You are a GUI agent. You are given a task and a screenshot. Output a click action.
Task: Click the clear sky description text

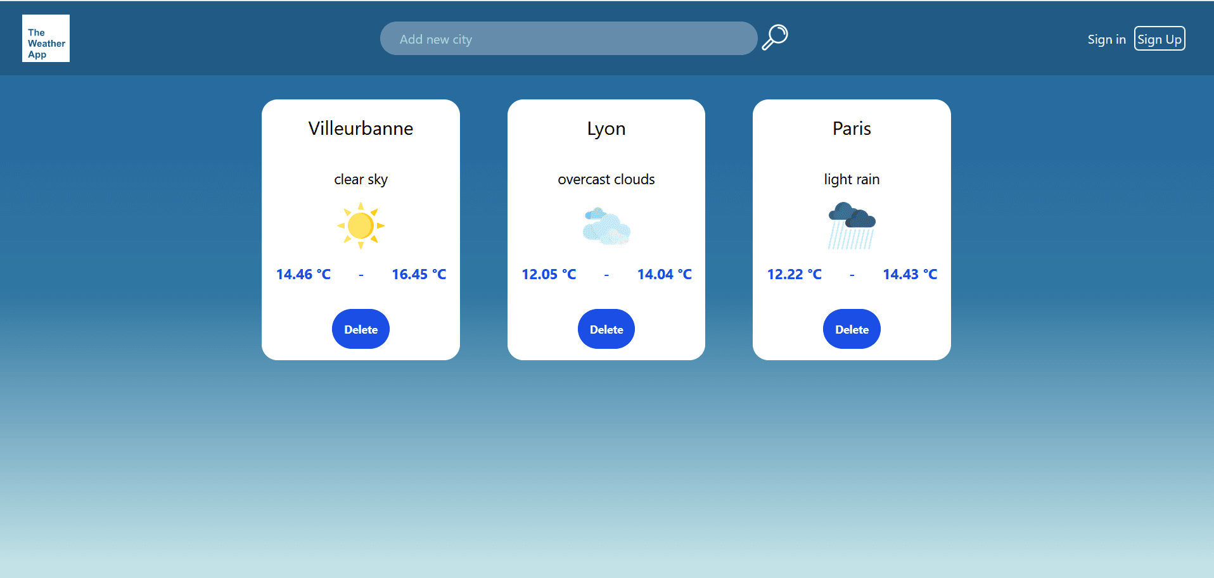[361, 180]
